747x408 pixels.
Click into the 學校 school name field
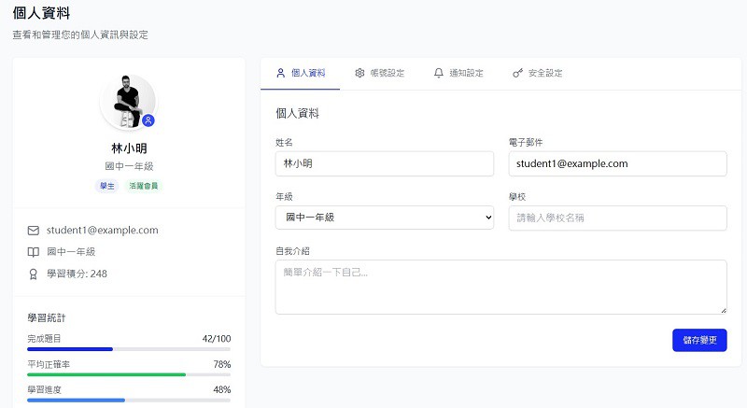(x=617, y=218)
